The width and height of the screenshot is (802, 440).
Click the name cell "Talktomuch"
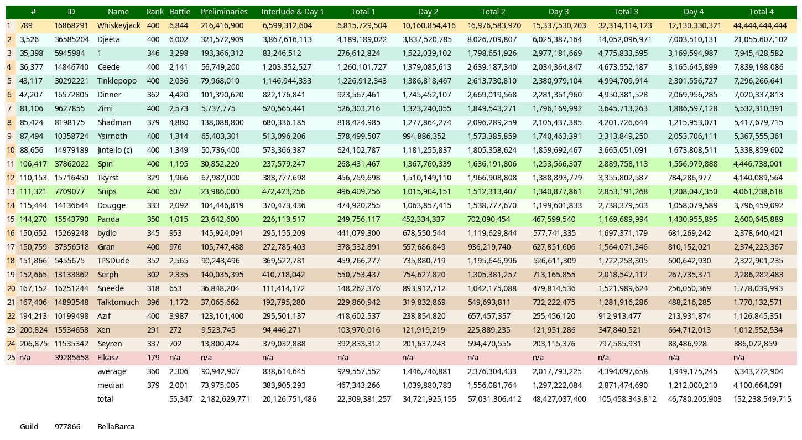(x=118, y=302)
